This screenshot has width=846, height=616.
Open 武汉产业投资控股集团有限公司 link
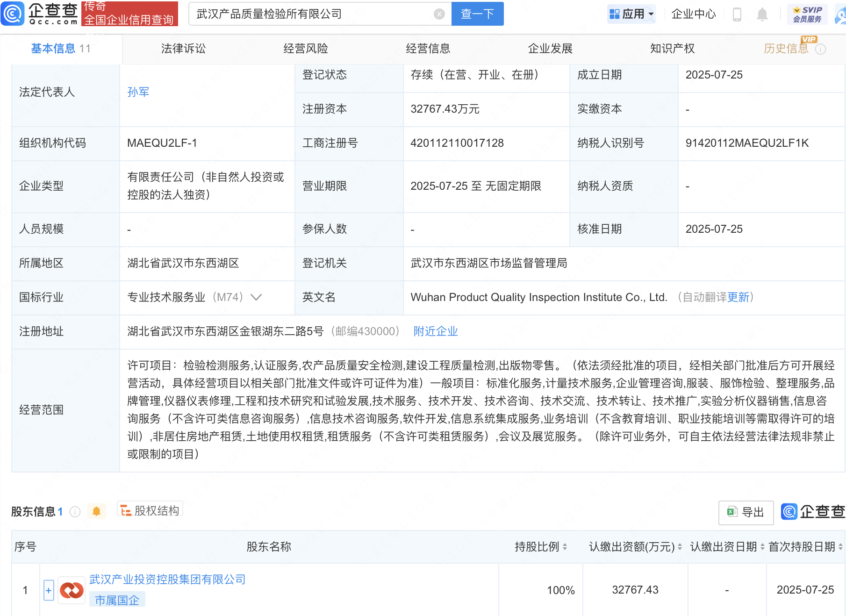[x=167, y=580]
